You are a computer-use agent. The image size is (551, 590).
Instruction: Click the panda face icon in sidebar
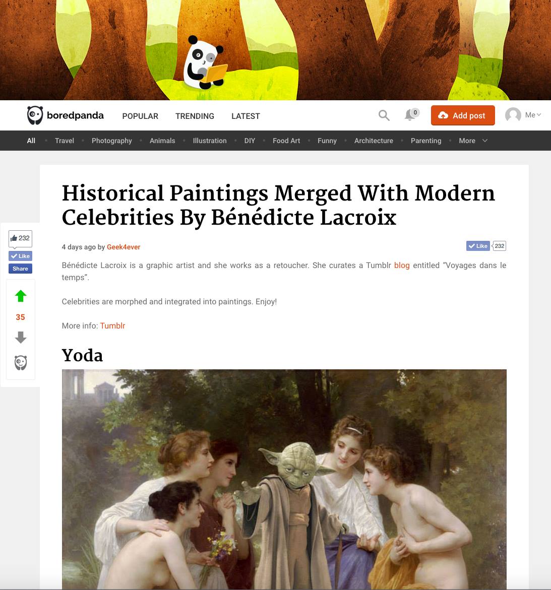pyautogui.click(x=21, y=363)
